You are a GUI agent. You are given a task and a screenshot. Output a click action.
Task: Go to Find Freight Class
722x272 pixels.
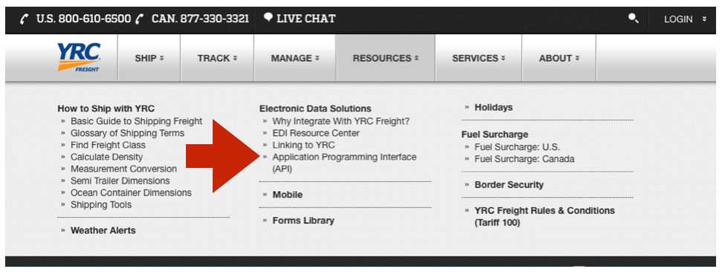pos(108,145)
